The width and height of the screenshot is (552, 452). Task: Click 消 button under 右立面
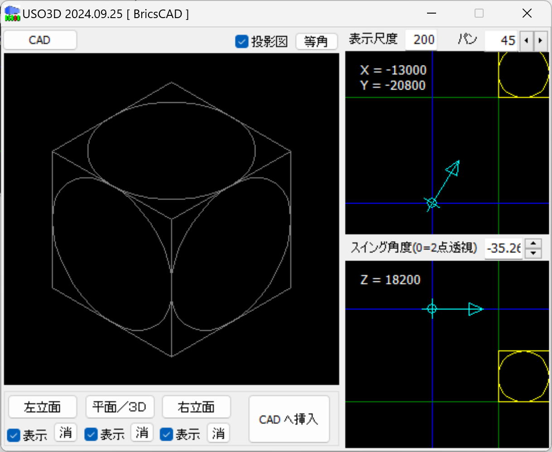tap(218, 433)
